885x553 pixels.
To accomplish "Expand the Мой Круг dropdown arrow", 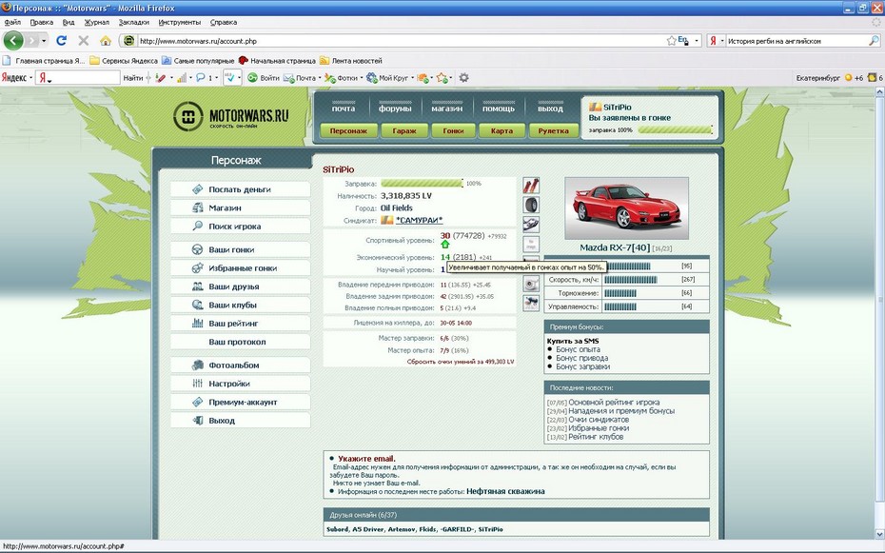I will (x=412, y=78).
